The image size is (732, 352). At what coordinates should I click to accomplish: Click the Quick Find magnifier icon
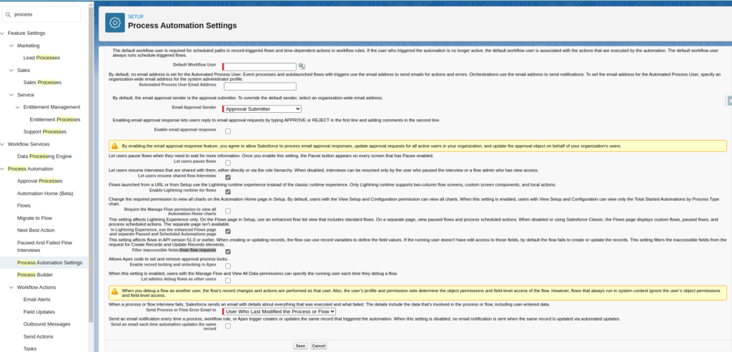pos(7,14)
